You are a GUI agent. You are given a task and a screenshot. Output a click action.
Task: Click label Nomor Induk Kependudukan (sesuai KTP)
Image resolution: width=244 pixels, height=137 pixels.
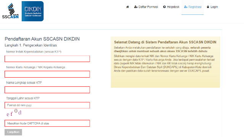pos(34,52)
